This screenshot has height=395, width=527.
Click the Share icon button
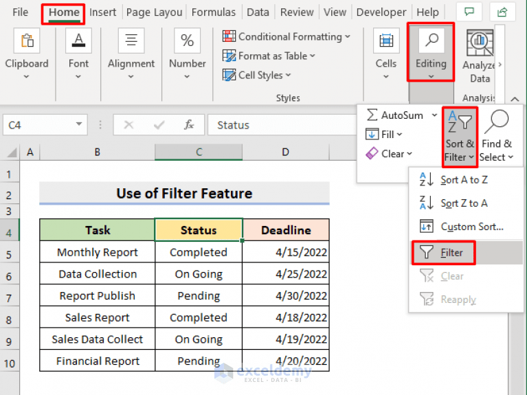[x=502, y=12]
